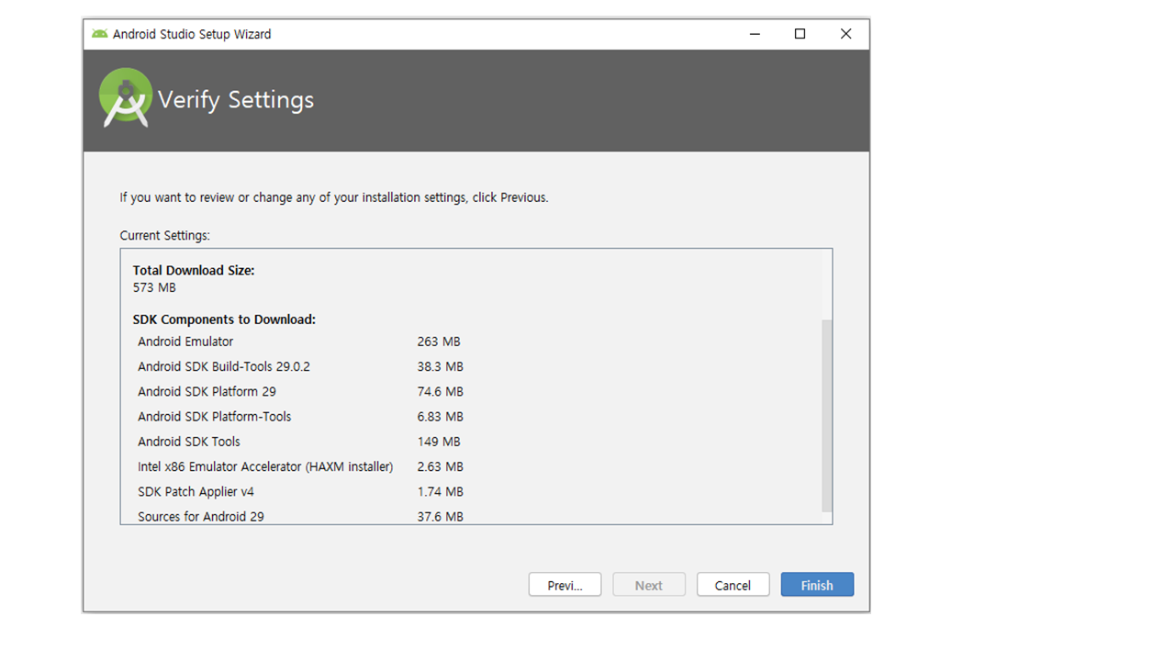Click the settings list vertical scrollbar

826,415
